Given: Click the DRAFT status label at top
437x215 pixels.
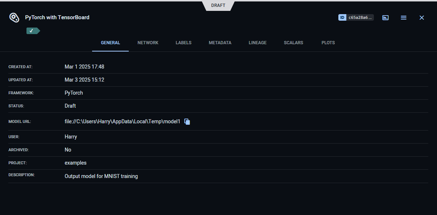Looking at the screenshot, I should point(218,5).
